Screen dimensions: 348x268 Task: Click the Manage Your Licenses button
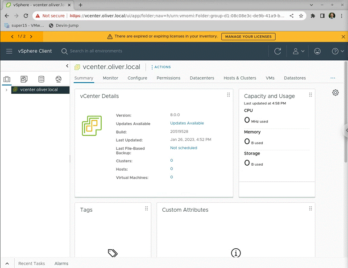point(249,37)
